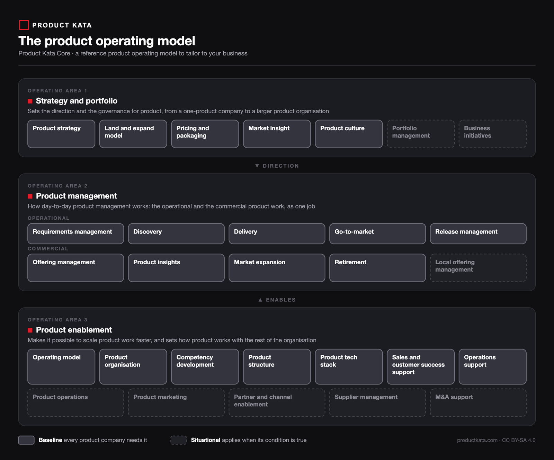Image resolution: width=554 pixels, height=460 pixels.
Task: Click the 'Strategy and portfolio' section heading
Action: (x=77, y=101)
